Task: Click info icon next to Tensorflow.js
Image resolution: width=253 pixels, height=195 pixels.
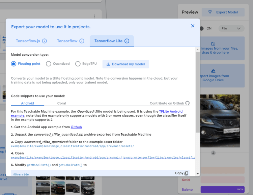Action: click(x=45, y=41)
